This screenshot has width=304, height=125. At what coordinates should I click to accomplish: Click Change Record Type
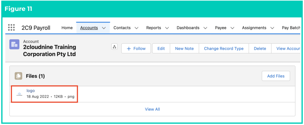coord(224,49)
